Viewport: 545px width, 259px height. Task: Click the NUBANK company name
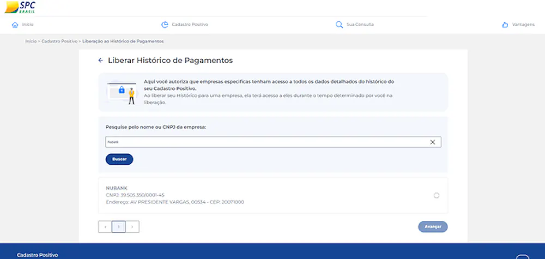pos(117,188)
